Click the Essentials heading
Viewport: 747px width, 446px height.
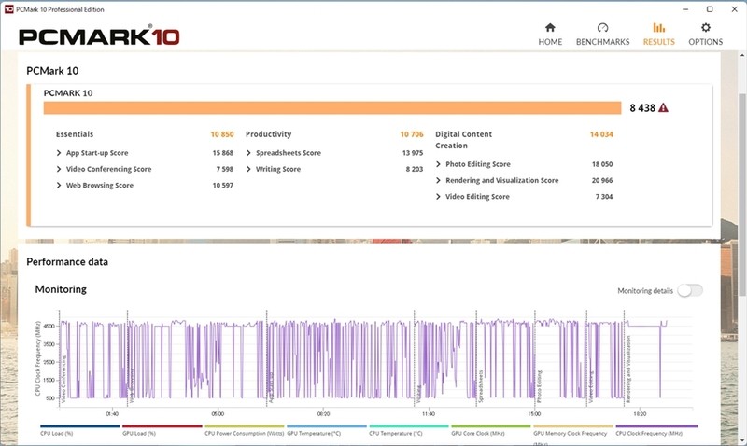coord(75,134)
